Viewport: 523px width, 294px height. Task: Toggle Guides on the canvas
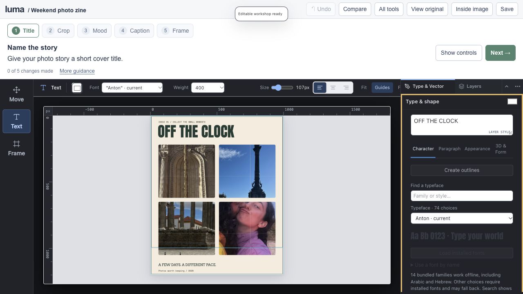382,88
